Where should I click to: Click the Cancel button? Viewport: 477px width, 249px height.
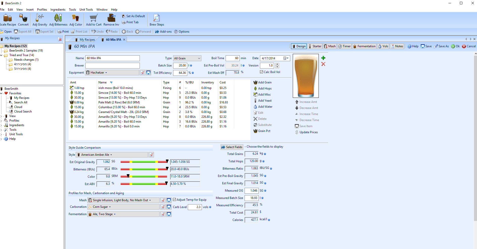point(469,46)
